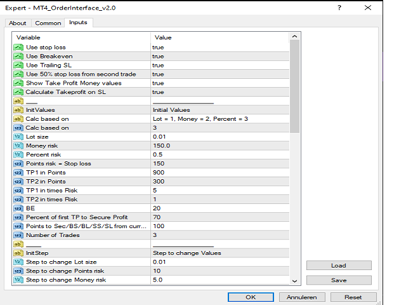Image resolution: width=406 pixels, height=305 pixels.
Task: Click icon beside Points to Sec/BS/BL/SS/SL
Action: point(18,226)
